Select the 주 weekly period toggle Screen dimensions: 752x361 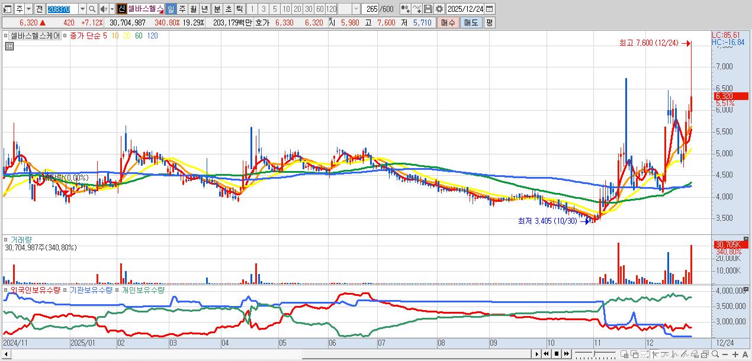[182, 9]
